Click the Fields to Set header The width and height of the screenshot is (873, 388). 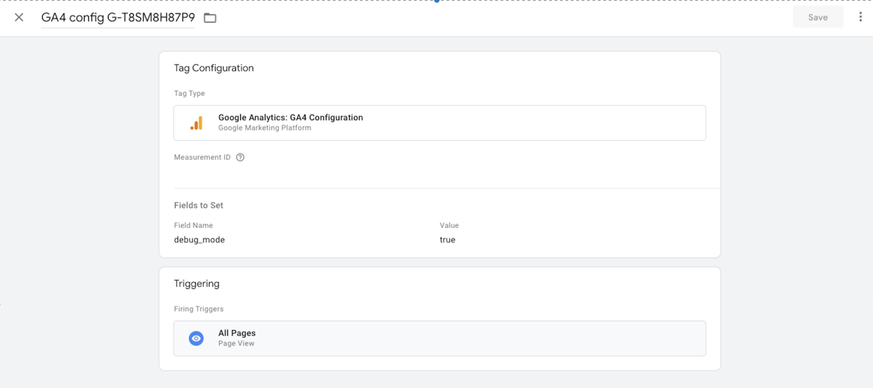[x=198, y=205]
